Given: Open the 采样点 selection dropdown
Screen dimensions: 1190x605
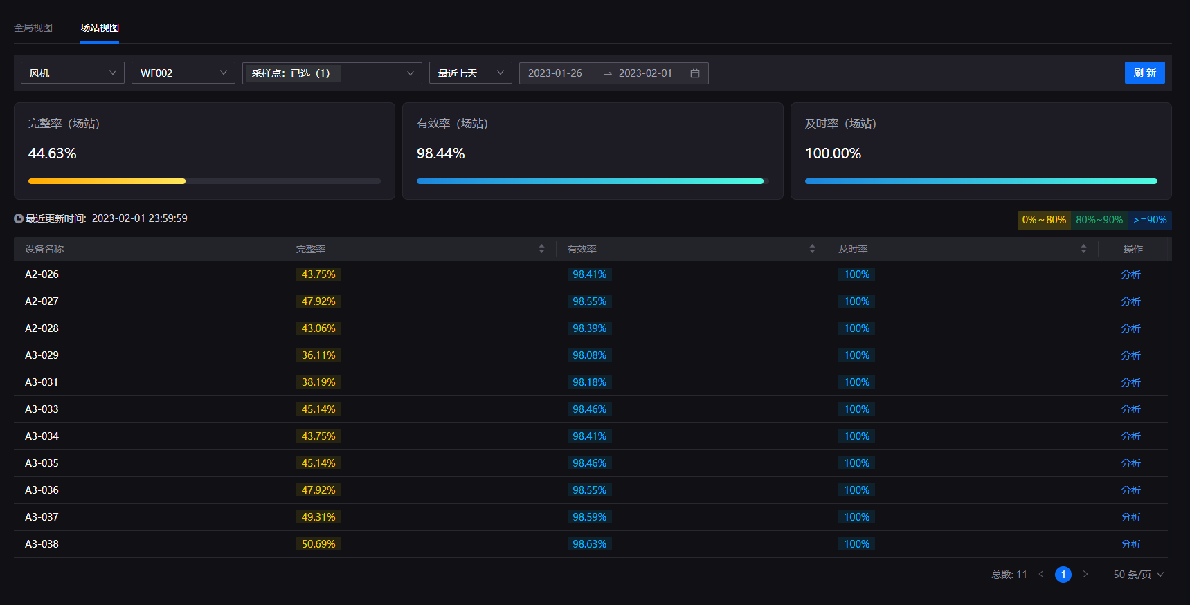Looking at the screenshot, I should [x=332, y=73].
